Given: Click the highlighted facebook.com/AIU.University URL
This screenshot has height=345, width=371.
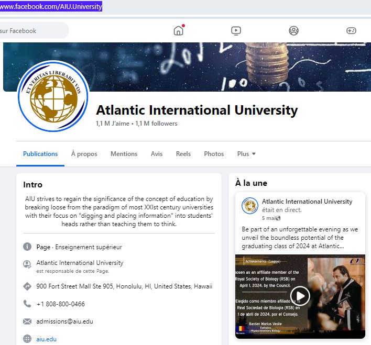Looking at the screenshot, I should point(51,6).
